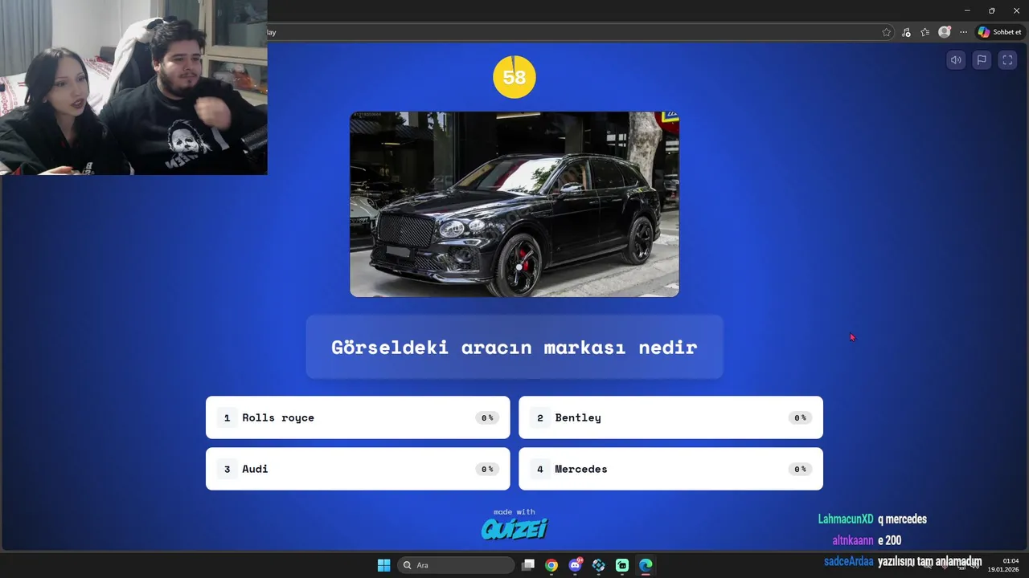Image resolution: width=1029 pixels, height=578 pixels.
Task: Open media control music icon in browser toolbar
Action: [906, 32]
